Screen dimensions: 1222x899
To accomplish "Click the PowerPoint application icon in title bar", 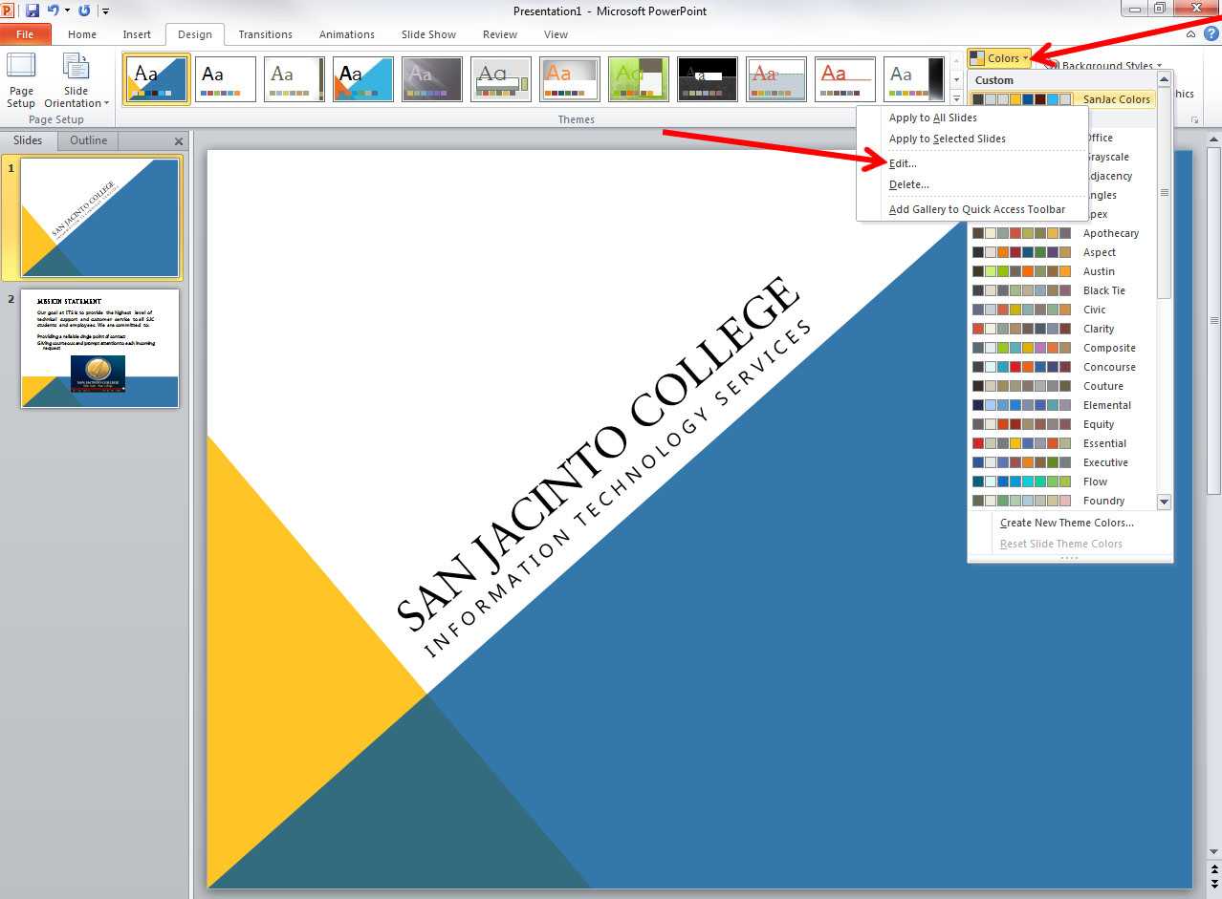I will coord(8,11).
